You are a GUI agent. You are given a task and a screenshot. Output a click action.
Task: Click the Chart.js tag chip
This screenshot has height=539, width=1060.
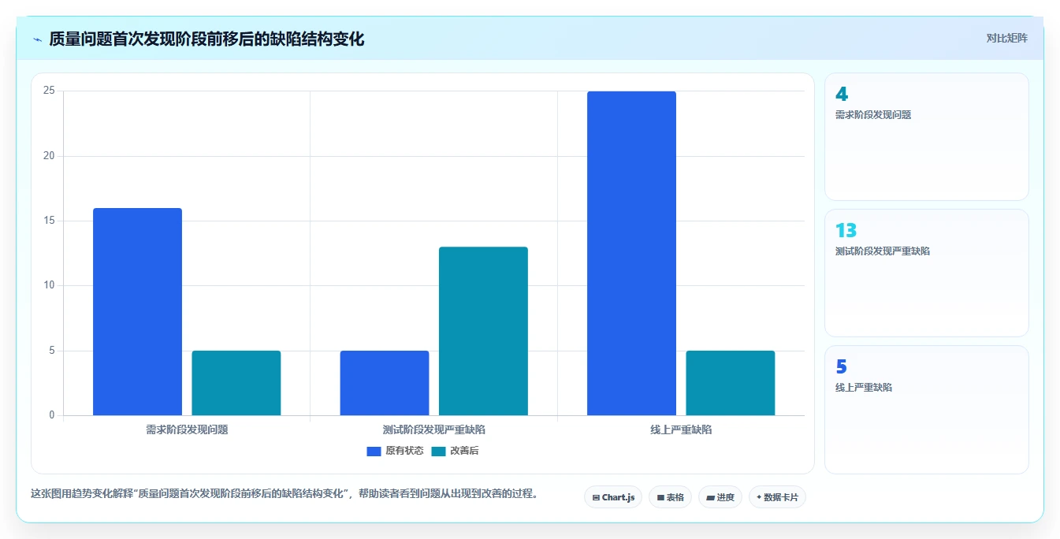613,497
